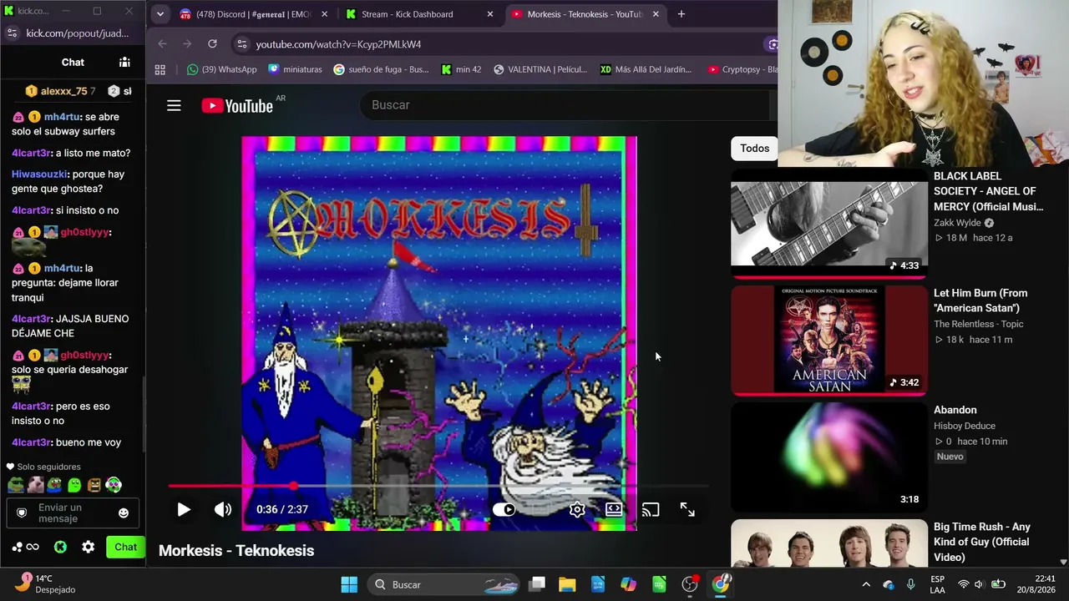Screen dimensions: 1069x601
Task: Click the shield icon in message box
Action: pos(22,513)
